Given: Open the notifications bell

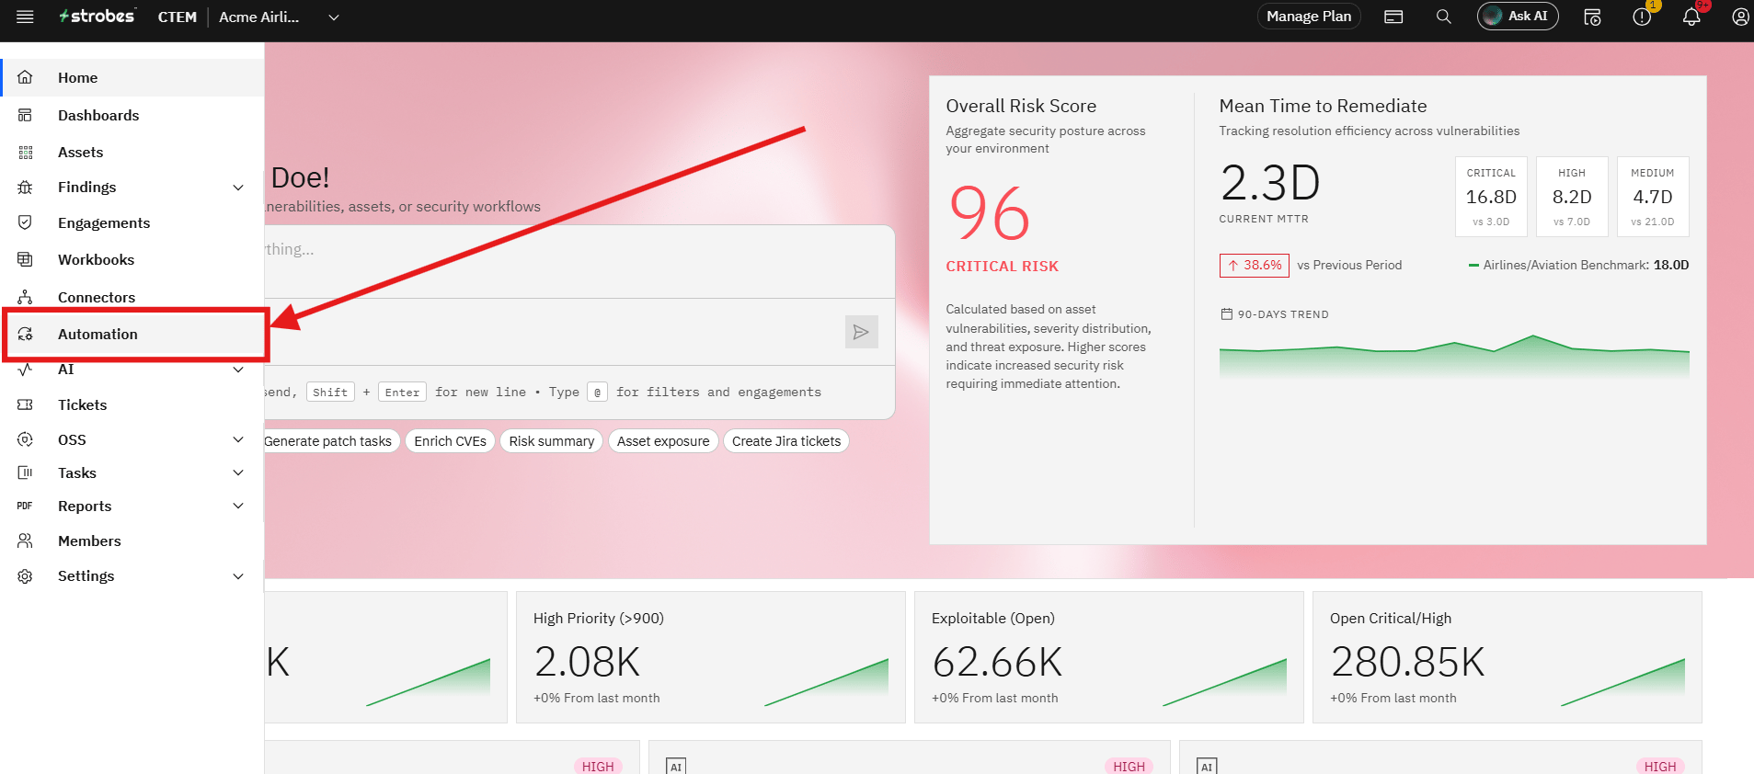Looking at the screenshot, I should tap(1691, 17).
